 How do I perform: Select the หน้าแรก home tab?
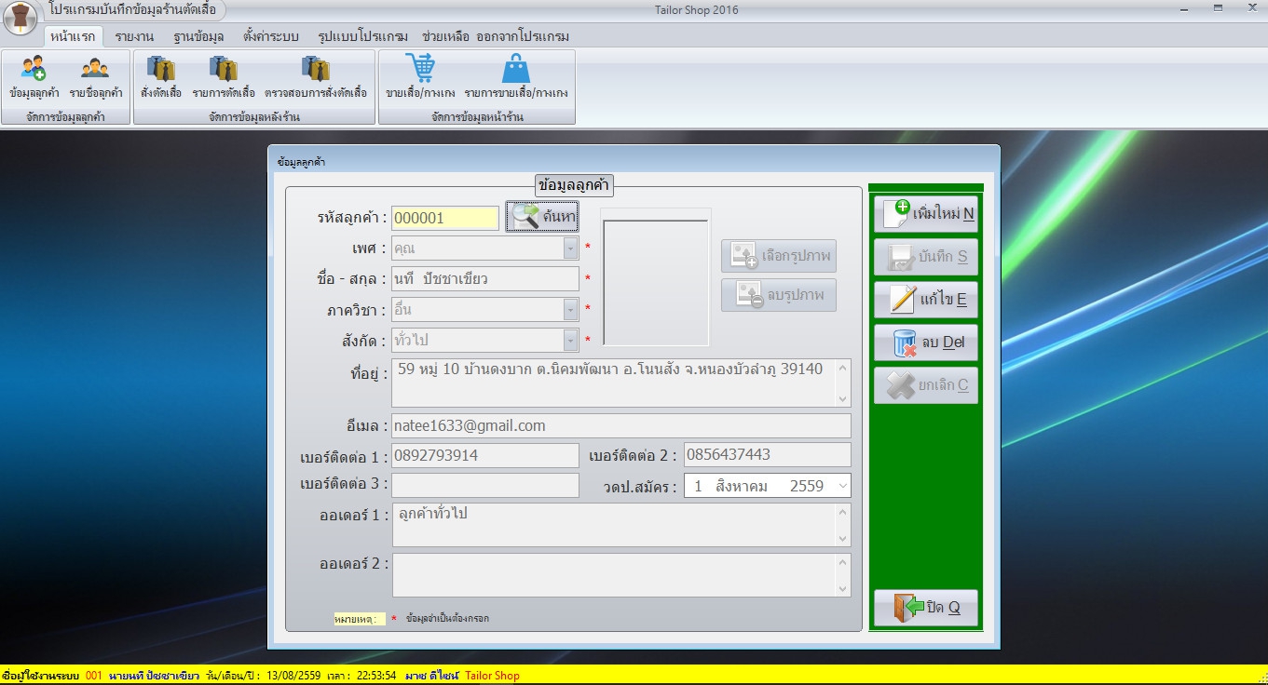73,36
